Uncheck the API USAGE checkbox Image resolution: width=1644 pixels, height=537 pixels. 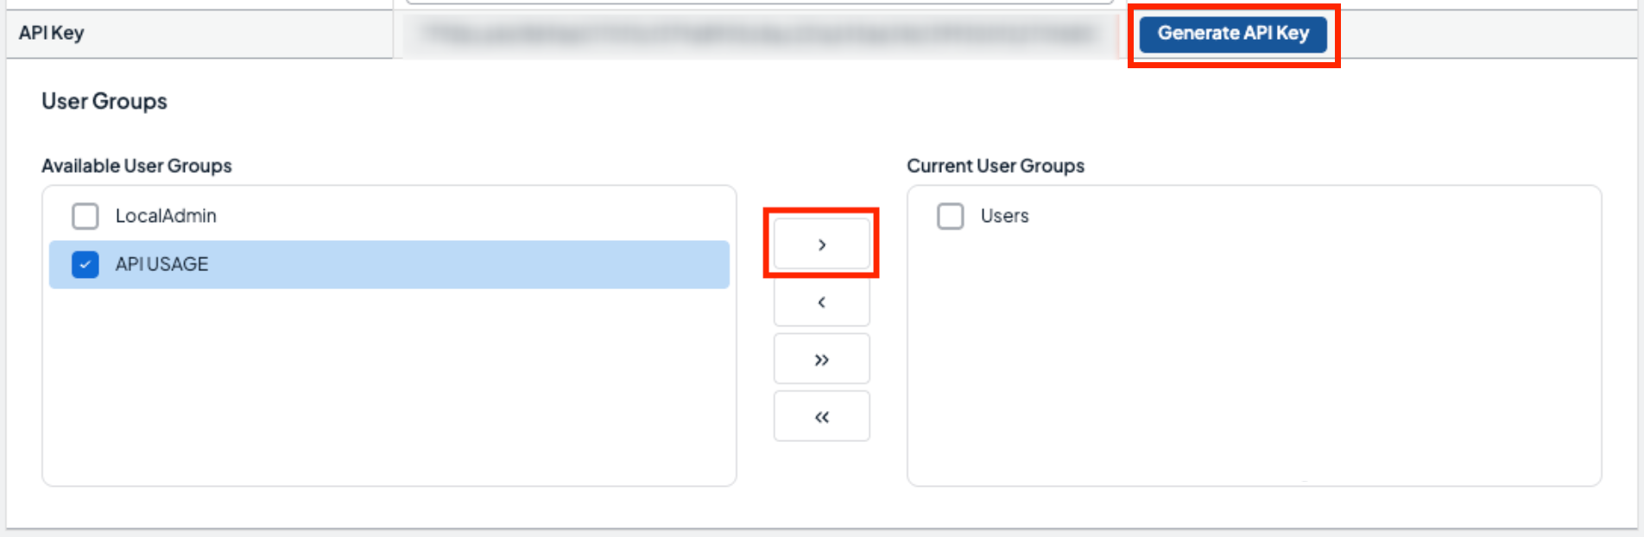[85, 264]
